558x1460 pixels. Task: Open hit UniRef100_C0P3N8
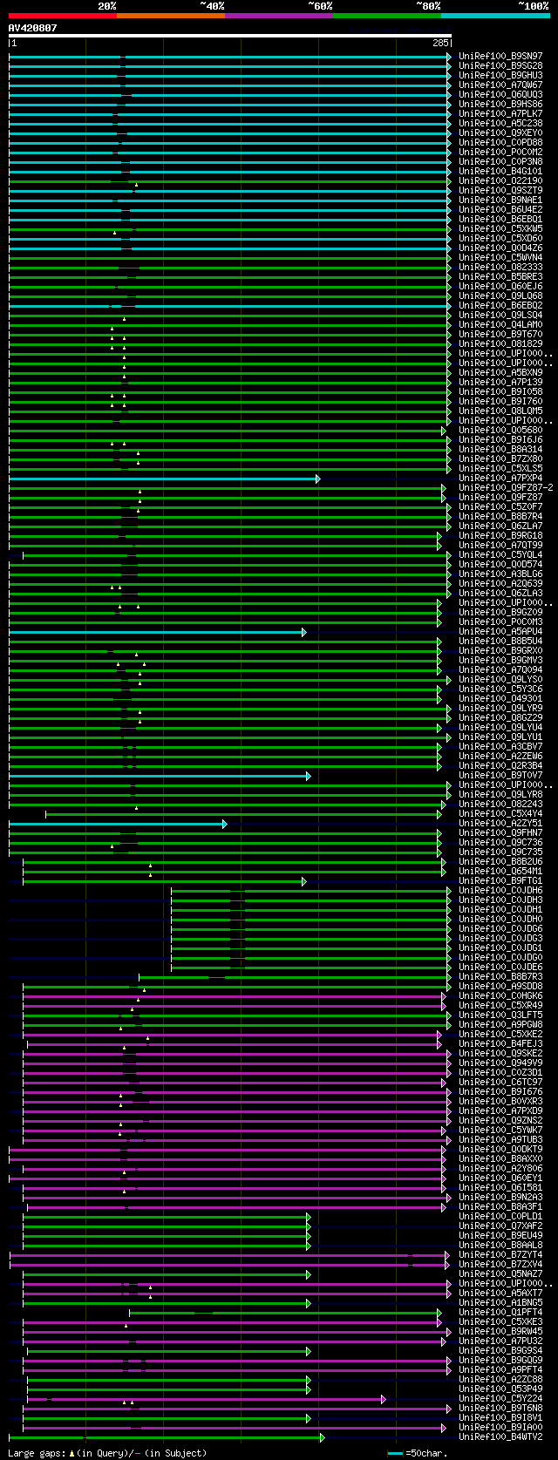[x=500, y=162]
